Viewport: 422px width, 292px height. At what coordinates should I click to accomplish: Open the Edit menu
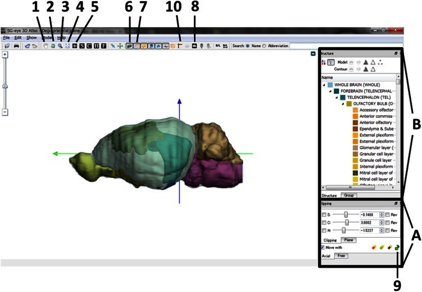[x=19, y=37]
